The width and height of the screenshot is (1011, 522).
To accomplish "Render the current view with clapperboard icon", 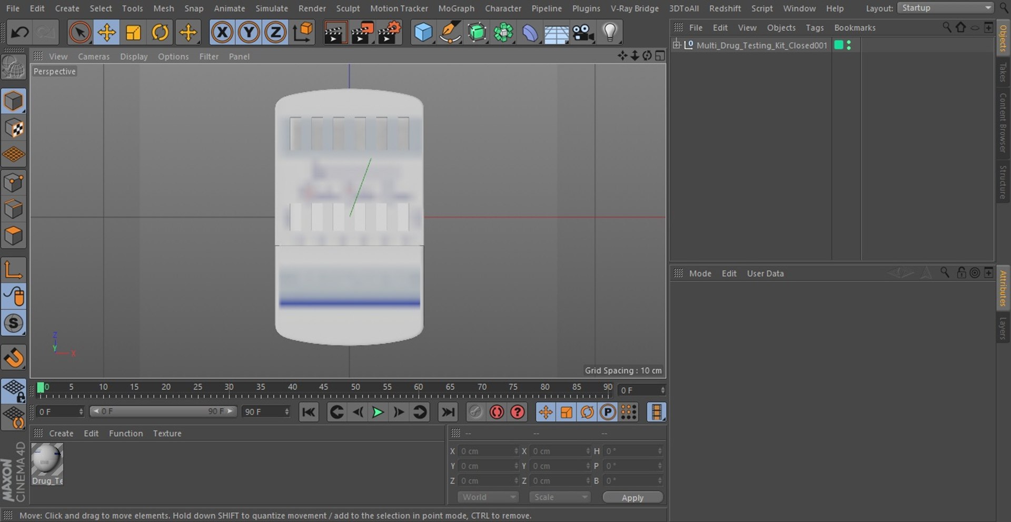I will pyautogui.click(x=335, y=33).
